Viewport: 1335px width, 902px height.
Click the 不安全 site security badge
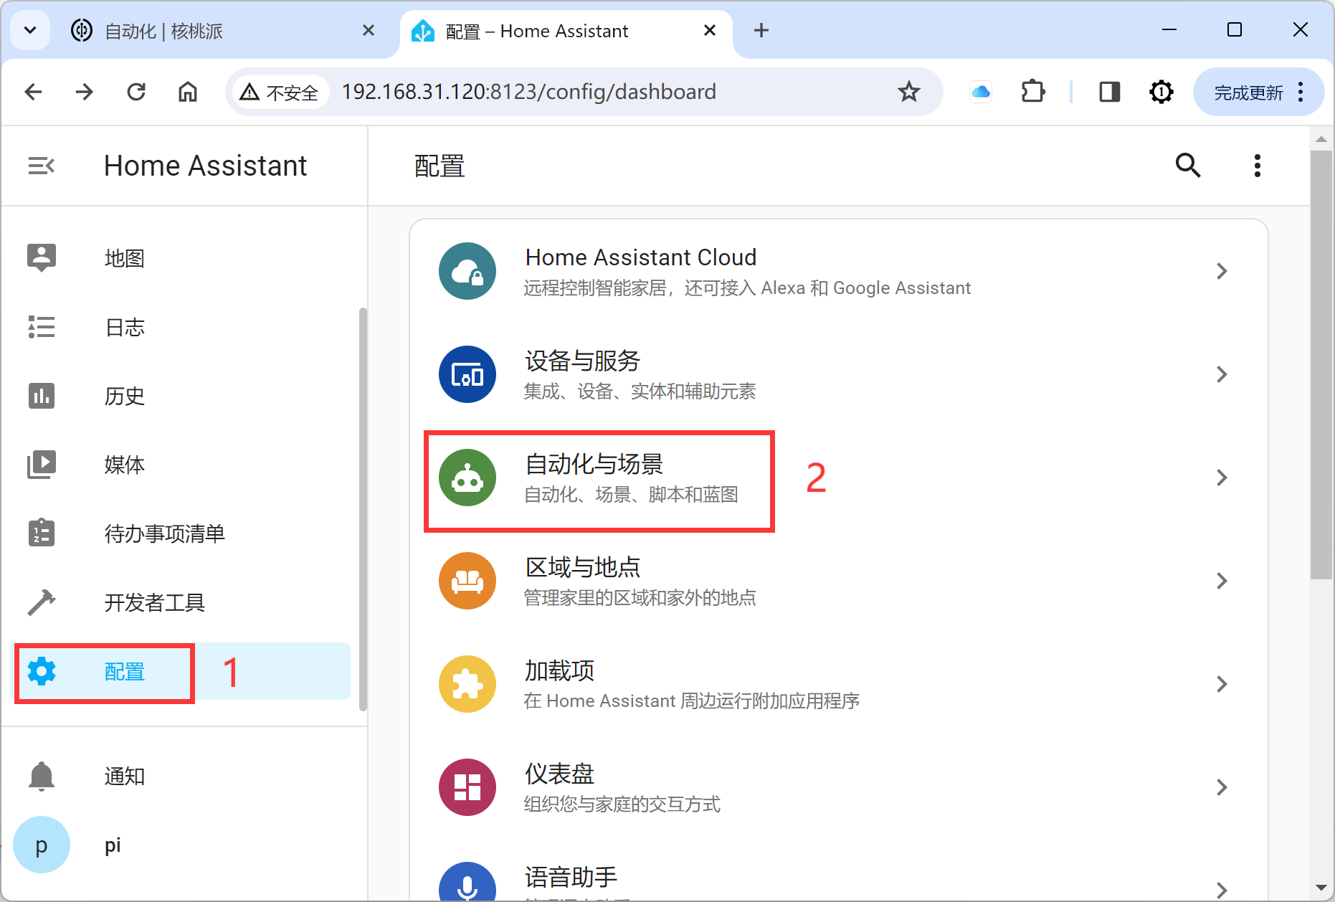click(x=280, y=92)
